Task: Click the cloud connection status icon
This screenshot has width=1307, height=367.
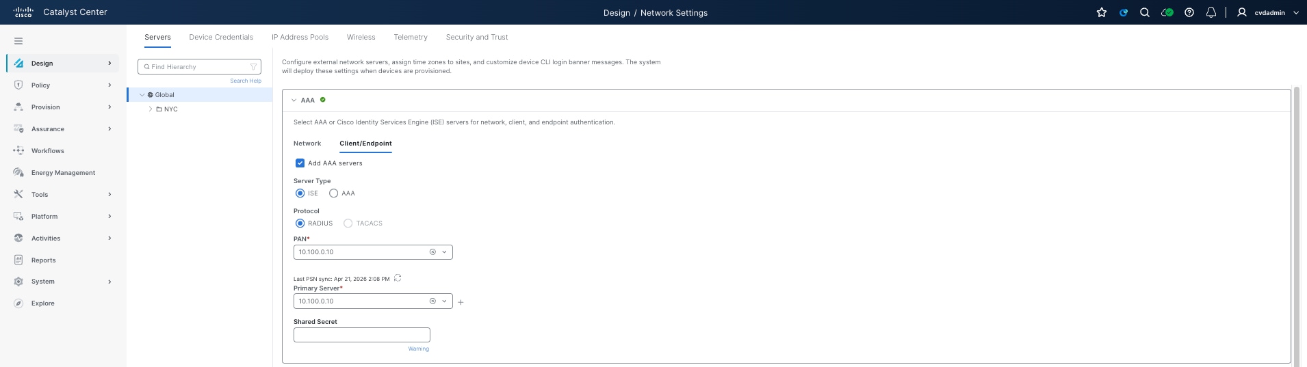Action: pos(1167,12)
